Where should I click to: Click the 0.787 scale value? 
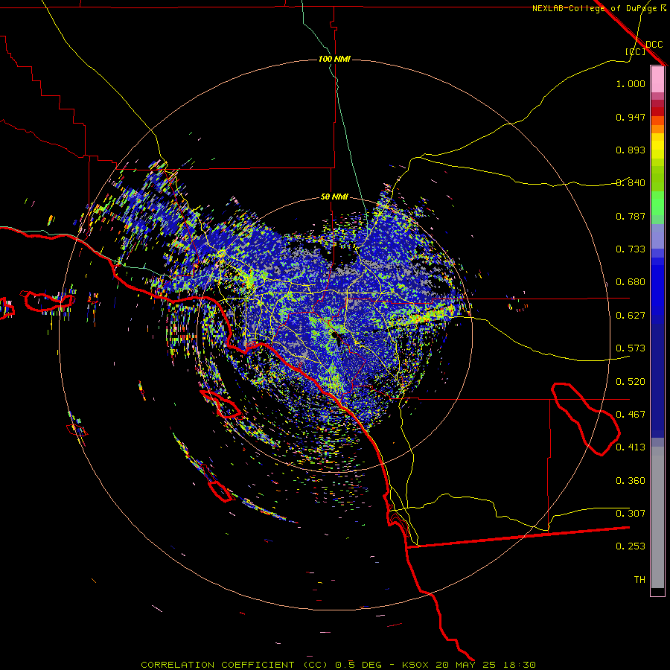pyautogui.click(x=631, y=216)
